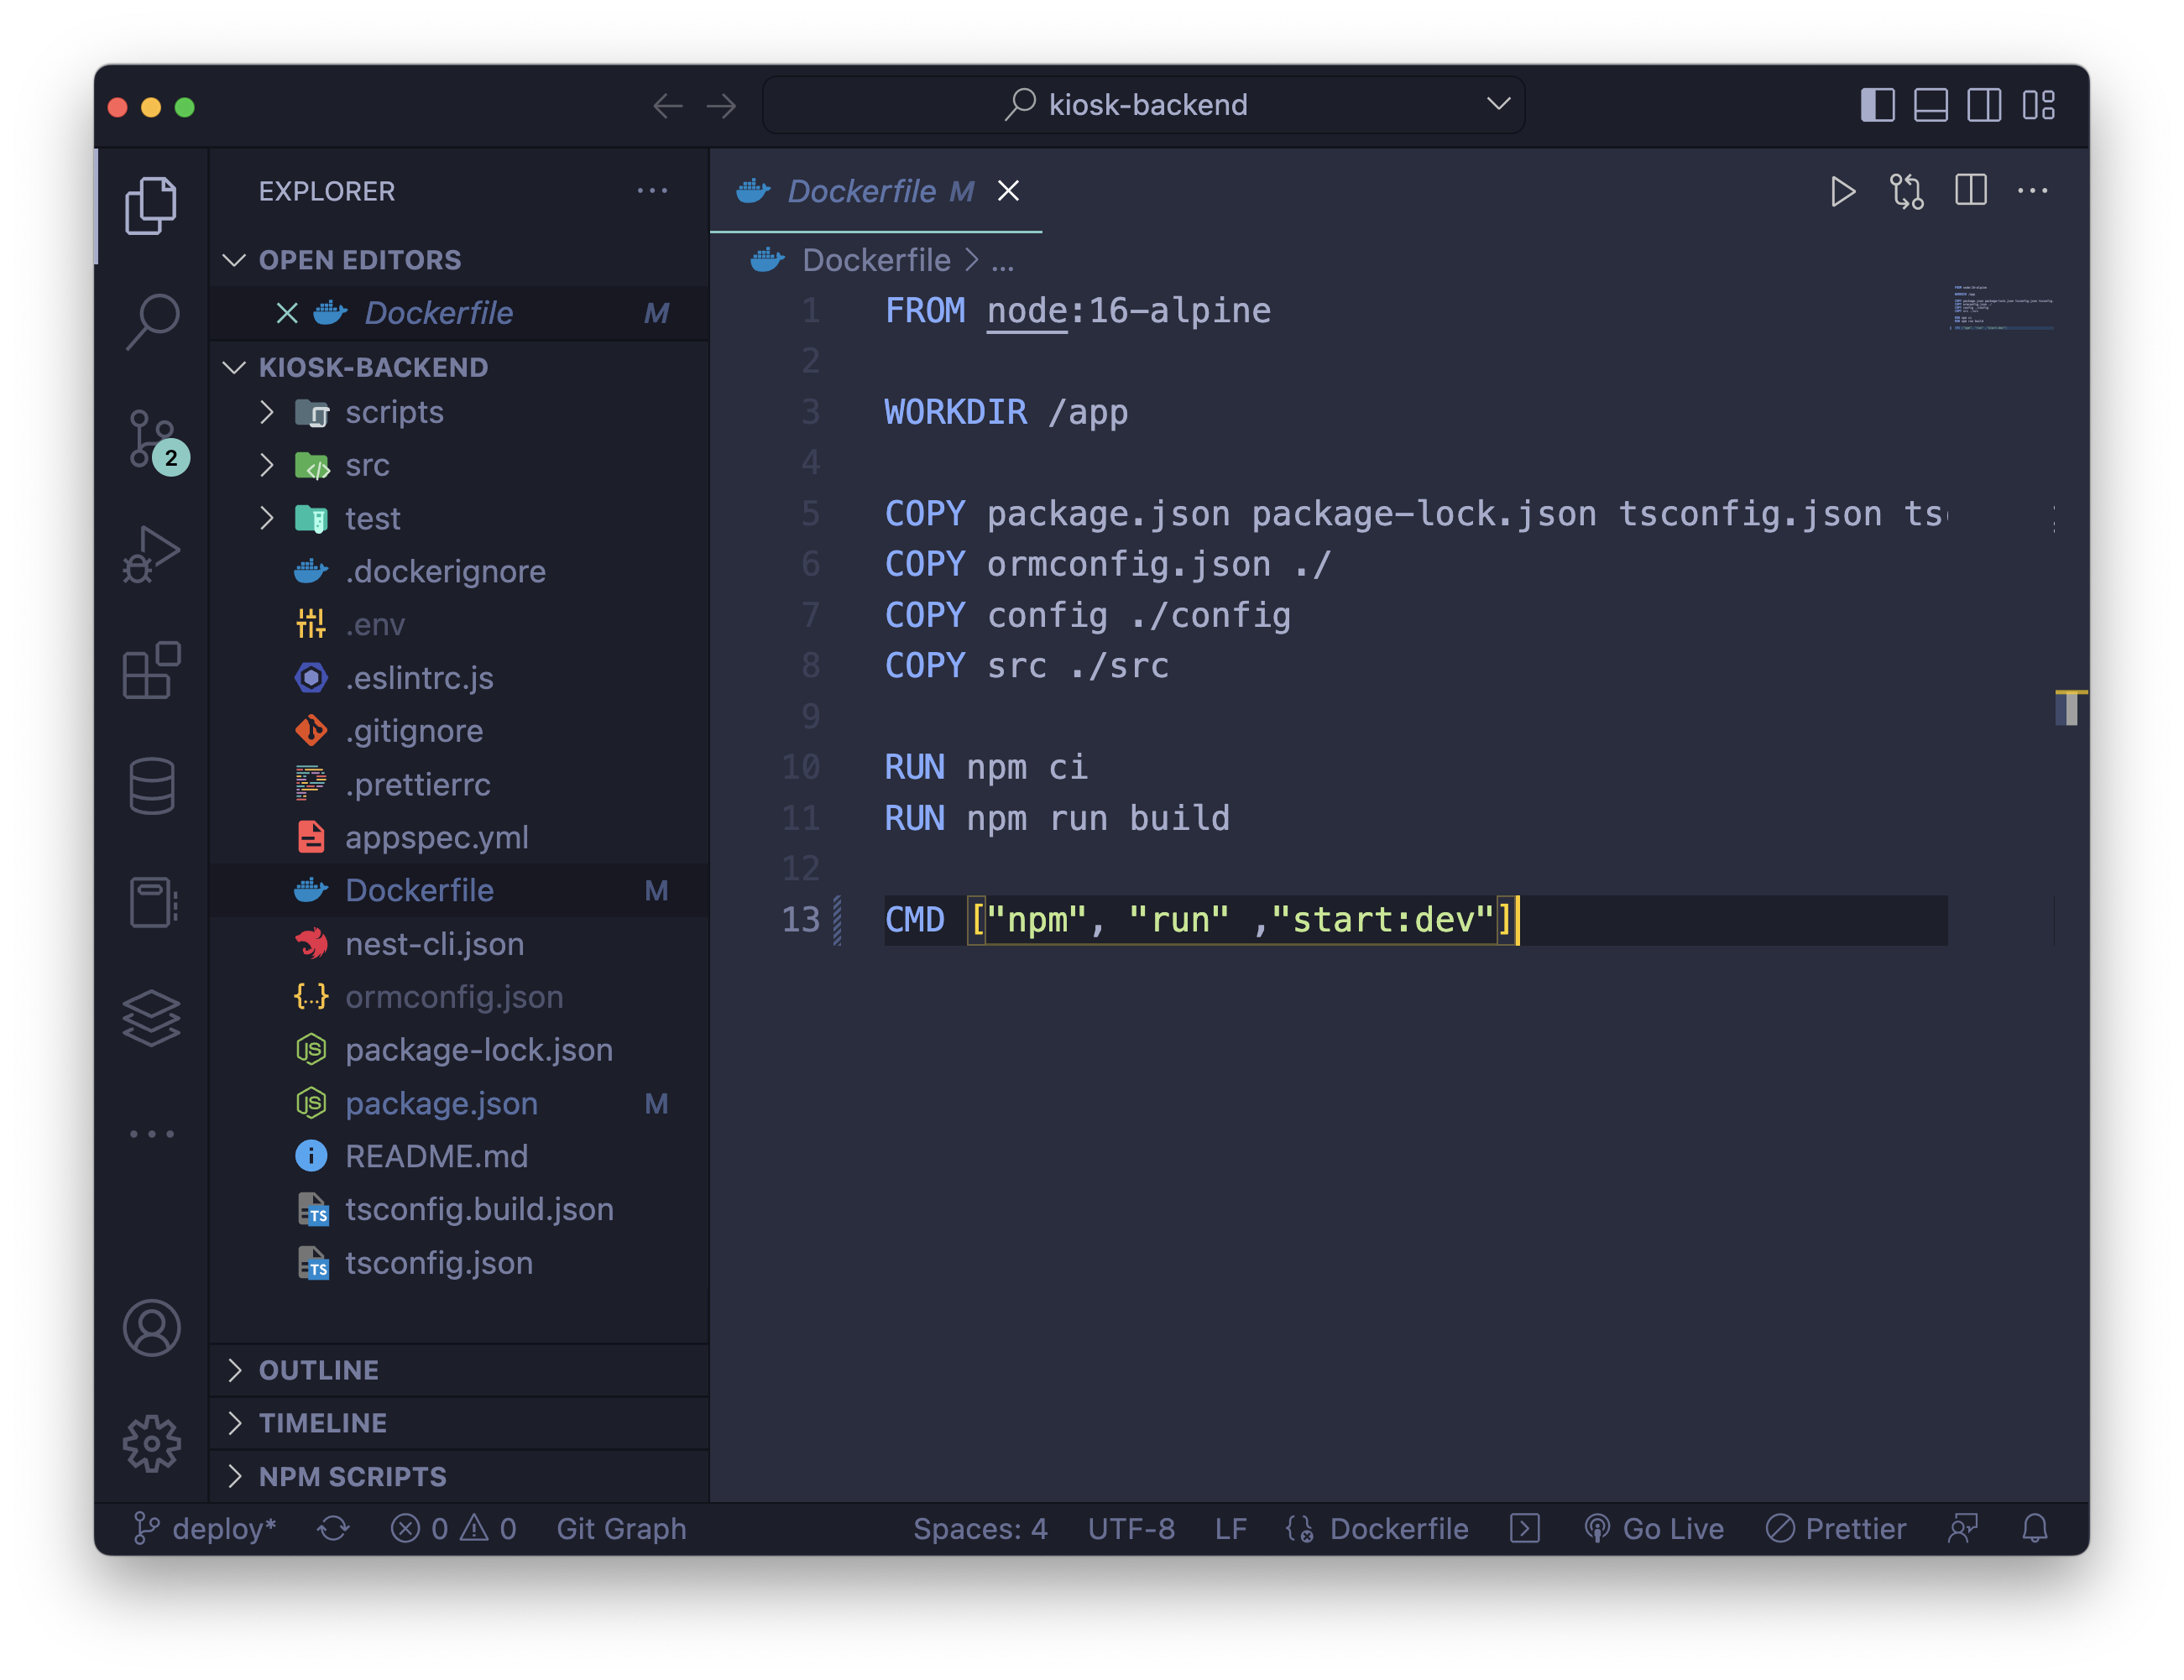
Task: Open the Search view in activity bar
Action: 152,321
